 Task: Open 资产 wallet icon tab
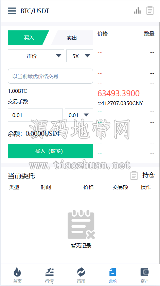pyautogui.click(x=145, y=276)
